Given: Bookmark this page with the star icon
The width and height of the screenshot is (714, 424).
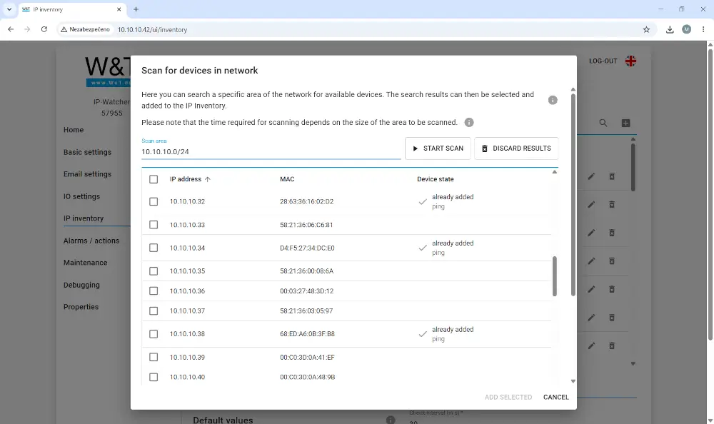Looking at the screenshot, I should pyautogui.click(x=646, y=29).
